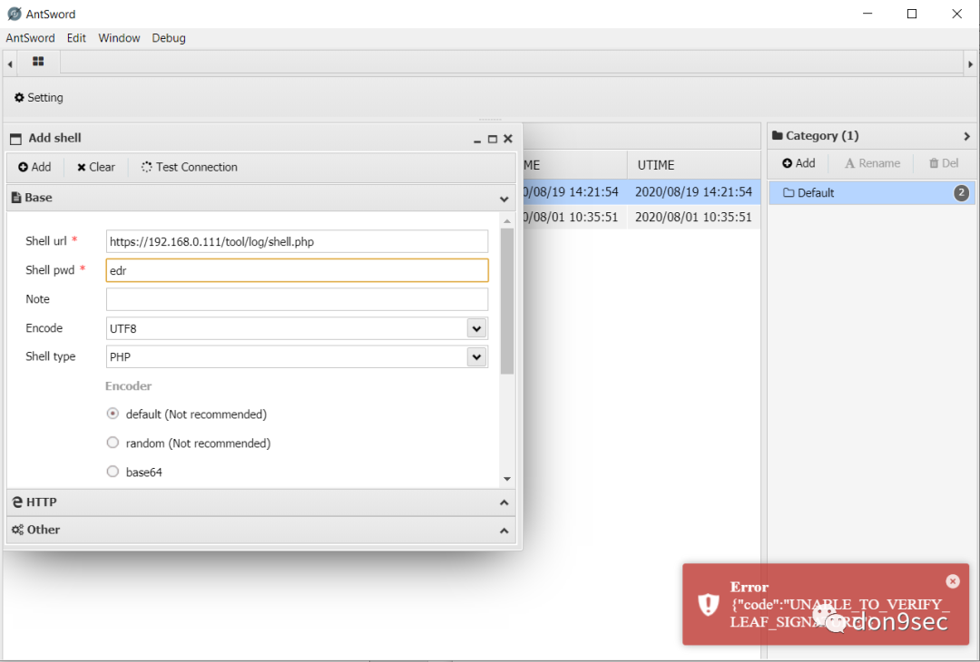Click the scroll up arrow in Add shell form
980x662 pixels.
(x=507, y=221)
